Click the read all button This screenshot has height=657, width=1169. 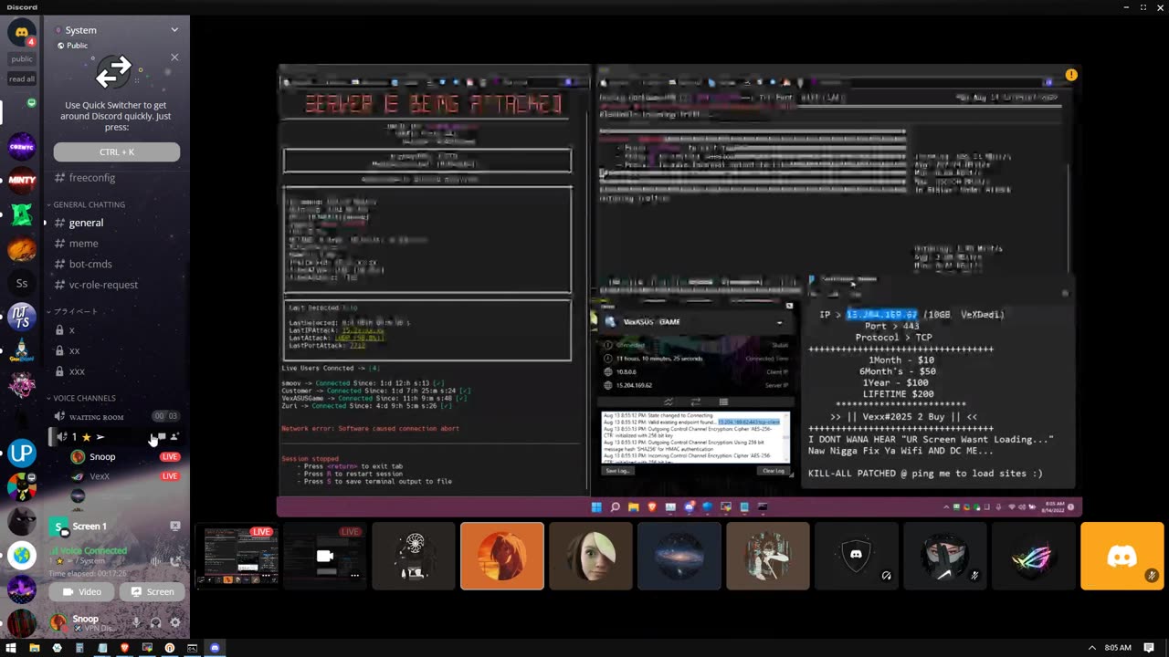tap(22, 79)
